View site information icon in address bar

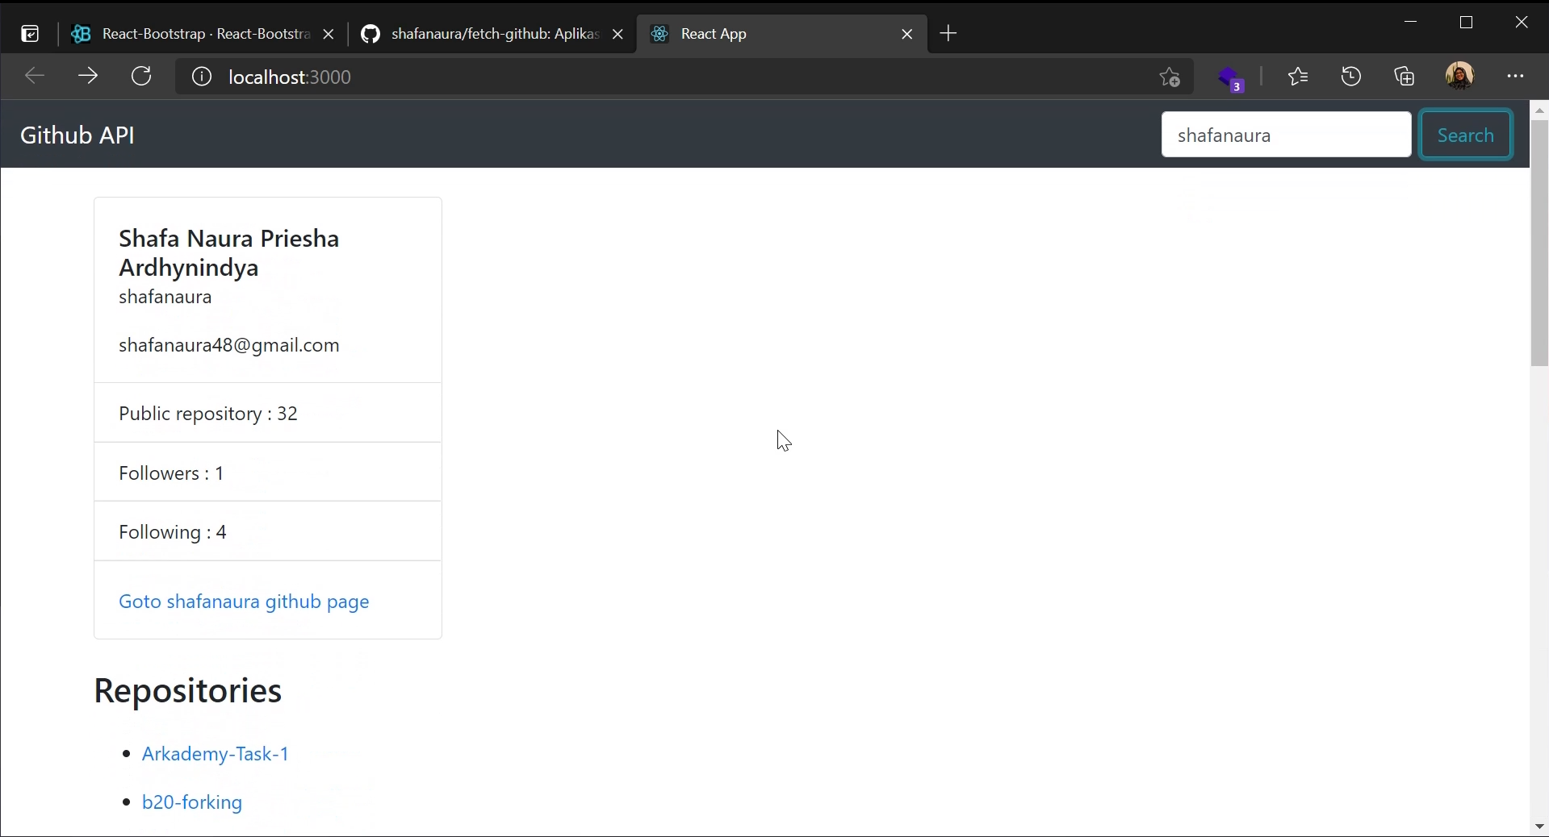[201, 77]
